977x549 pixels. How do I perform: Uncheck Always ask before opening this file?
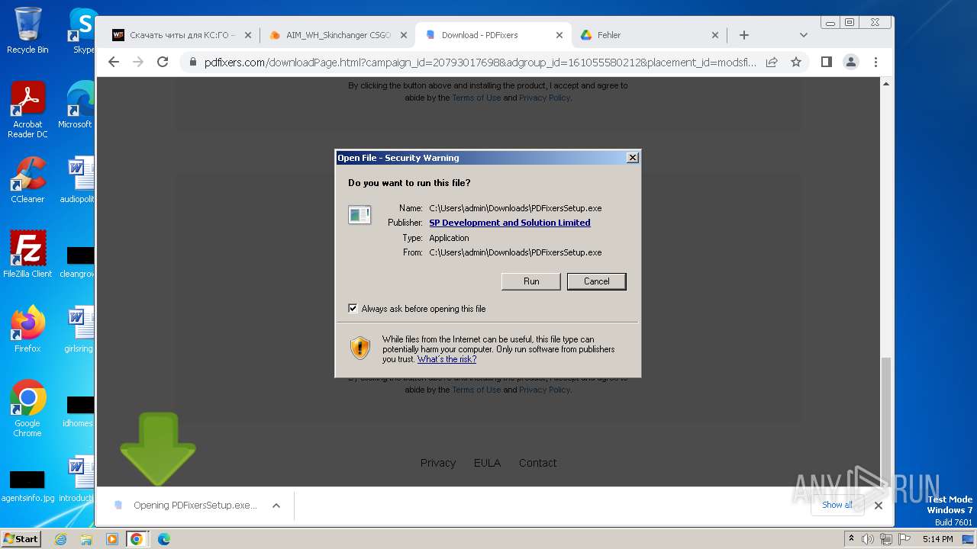tap(353, 309)
